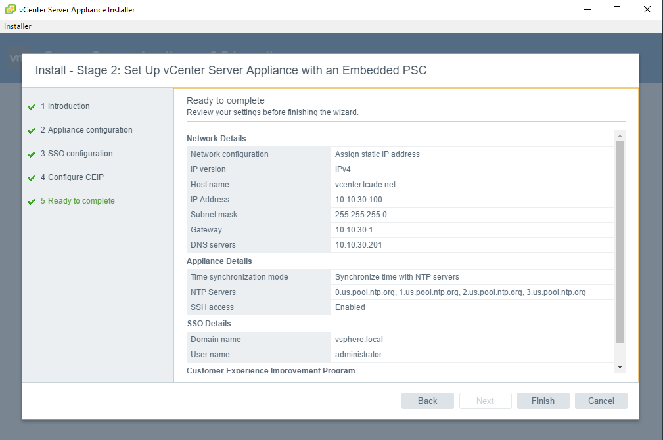Click the settings list scrollbar thumb
This screenshot has width=663, height=440.
[x=620, y=242]
